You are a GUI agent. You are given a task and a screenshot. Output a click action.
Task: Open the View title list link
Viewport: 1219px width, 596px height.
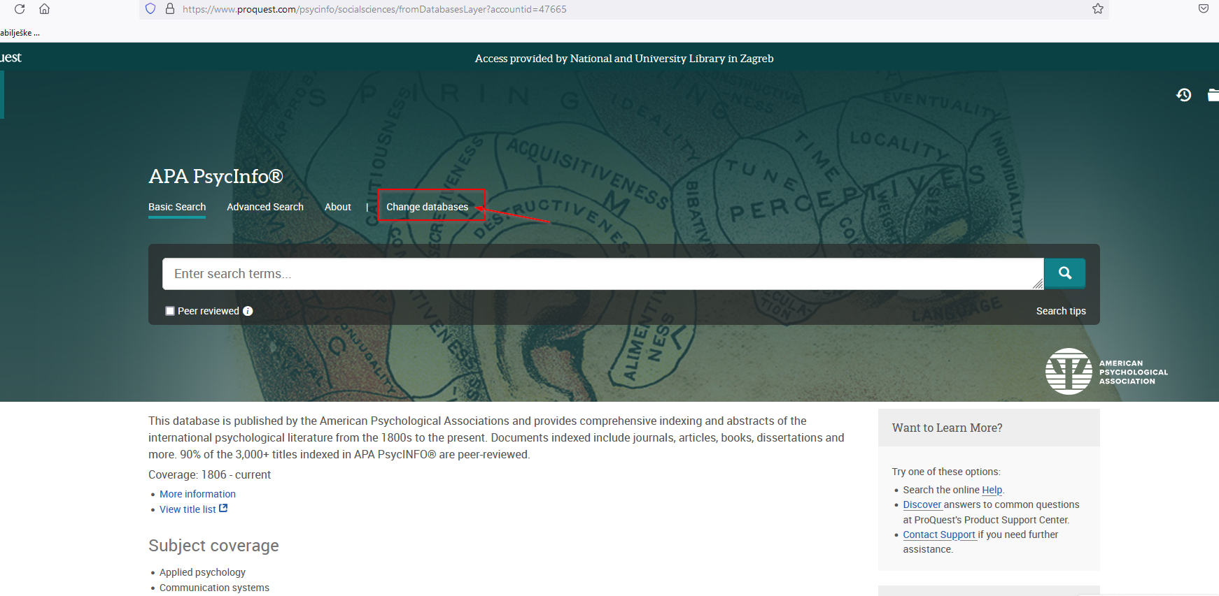pyautogui.click(x=188, y=509)
